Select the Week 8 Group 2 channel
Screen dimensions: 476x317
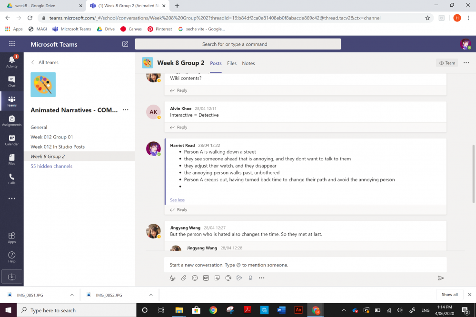point(48,157)
